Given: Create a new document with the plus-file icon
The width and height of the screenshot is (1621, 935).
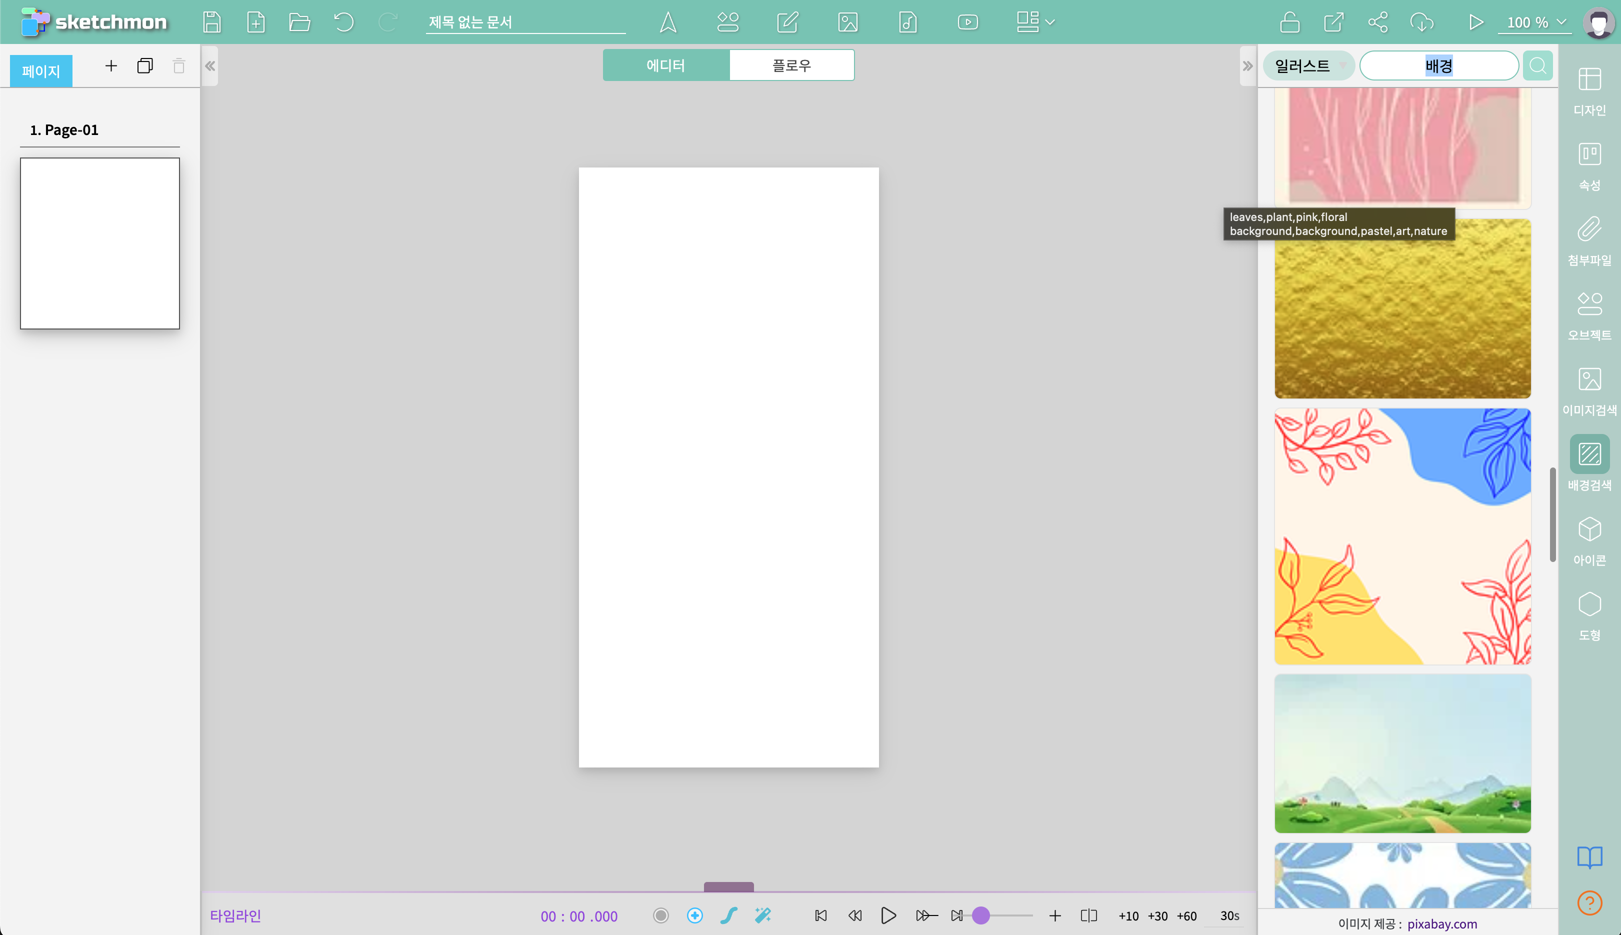Looking at the screenshot, I should 255,22.
